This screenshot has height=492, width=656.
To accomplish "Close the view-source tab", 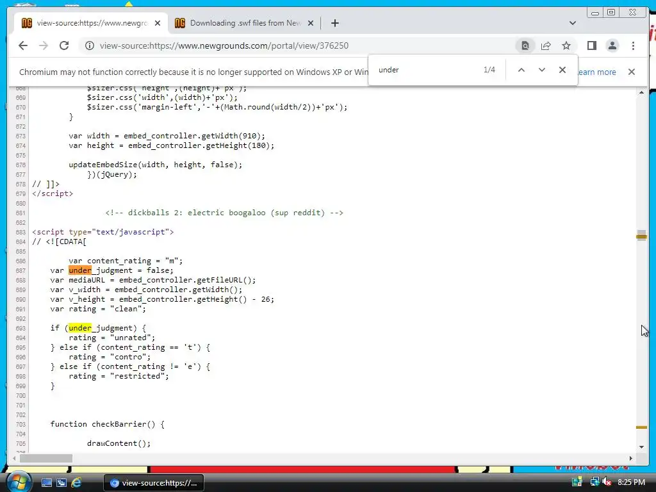I will [158, 23].
